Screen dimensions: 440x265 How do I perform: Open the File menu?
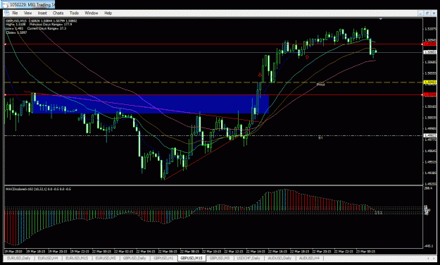pyautogui.click(x=15, y=13)
